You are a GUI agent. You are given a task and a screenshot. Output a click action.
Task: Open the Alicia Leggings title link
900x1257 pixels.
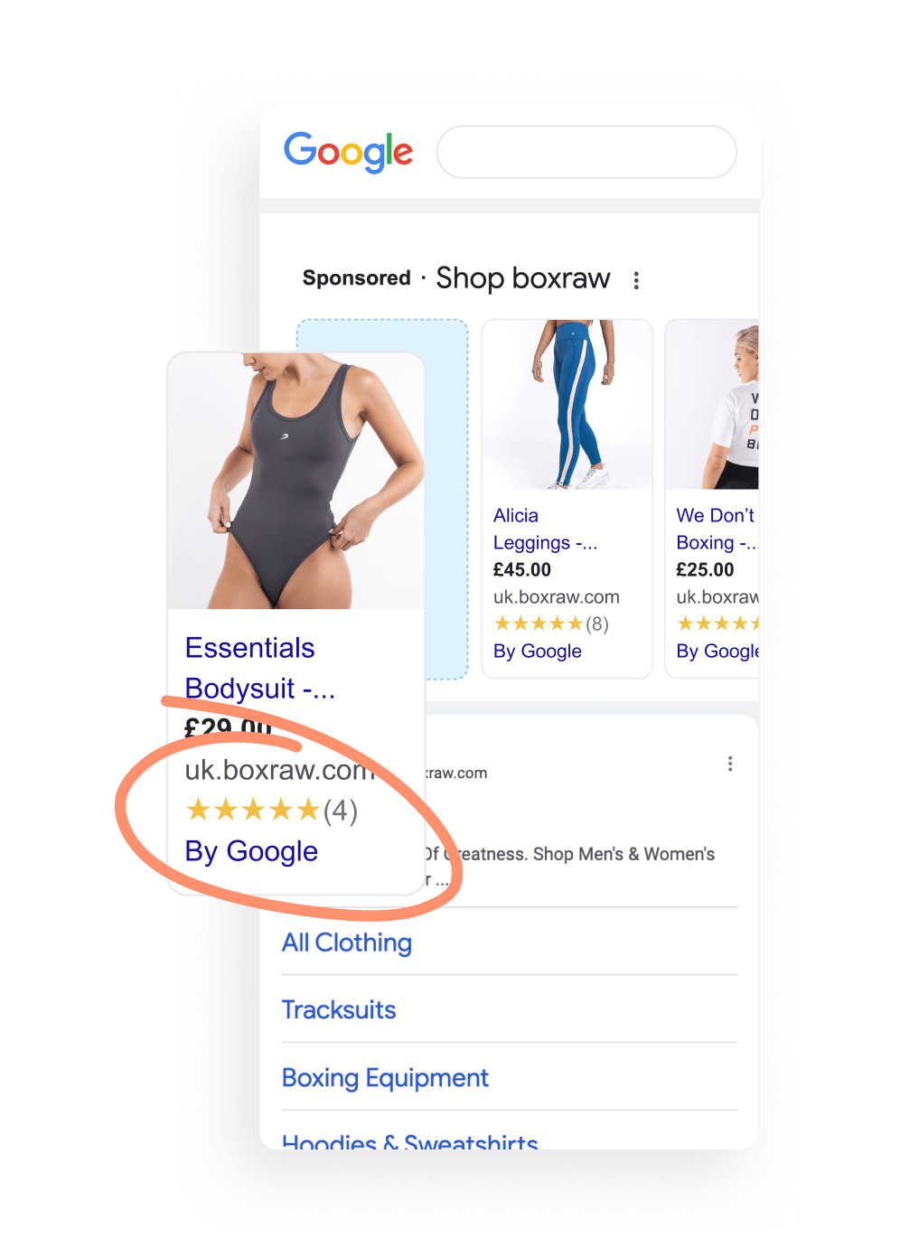tap(545, 529)
